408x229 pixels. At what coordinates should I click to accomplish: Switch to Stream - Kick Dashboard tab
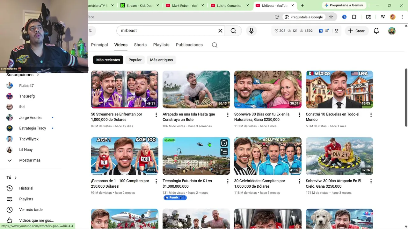(140, 5)
